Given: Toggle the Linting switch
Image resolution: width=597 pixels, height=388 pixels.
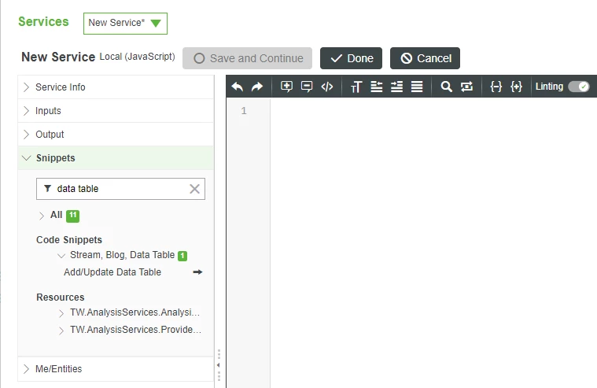Looking at the screenshot, I should 579,87.
